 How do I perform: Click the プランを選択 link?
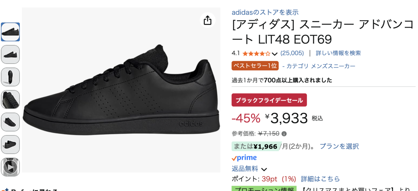point(339,146)
